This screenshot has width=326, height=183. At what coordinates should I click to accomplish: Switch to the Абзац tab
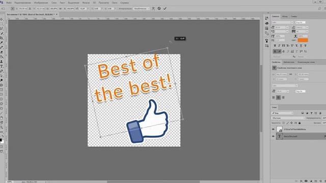(285, 16)
